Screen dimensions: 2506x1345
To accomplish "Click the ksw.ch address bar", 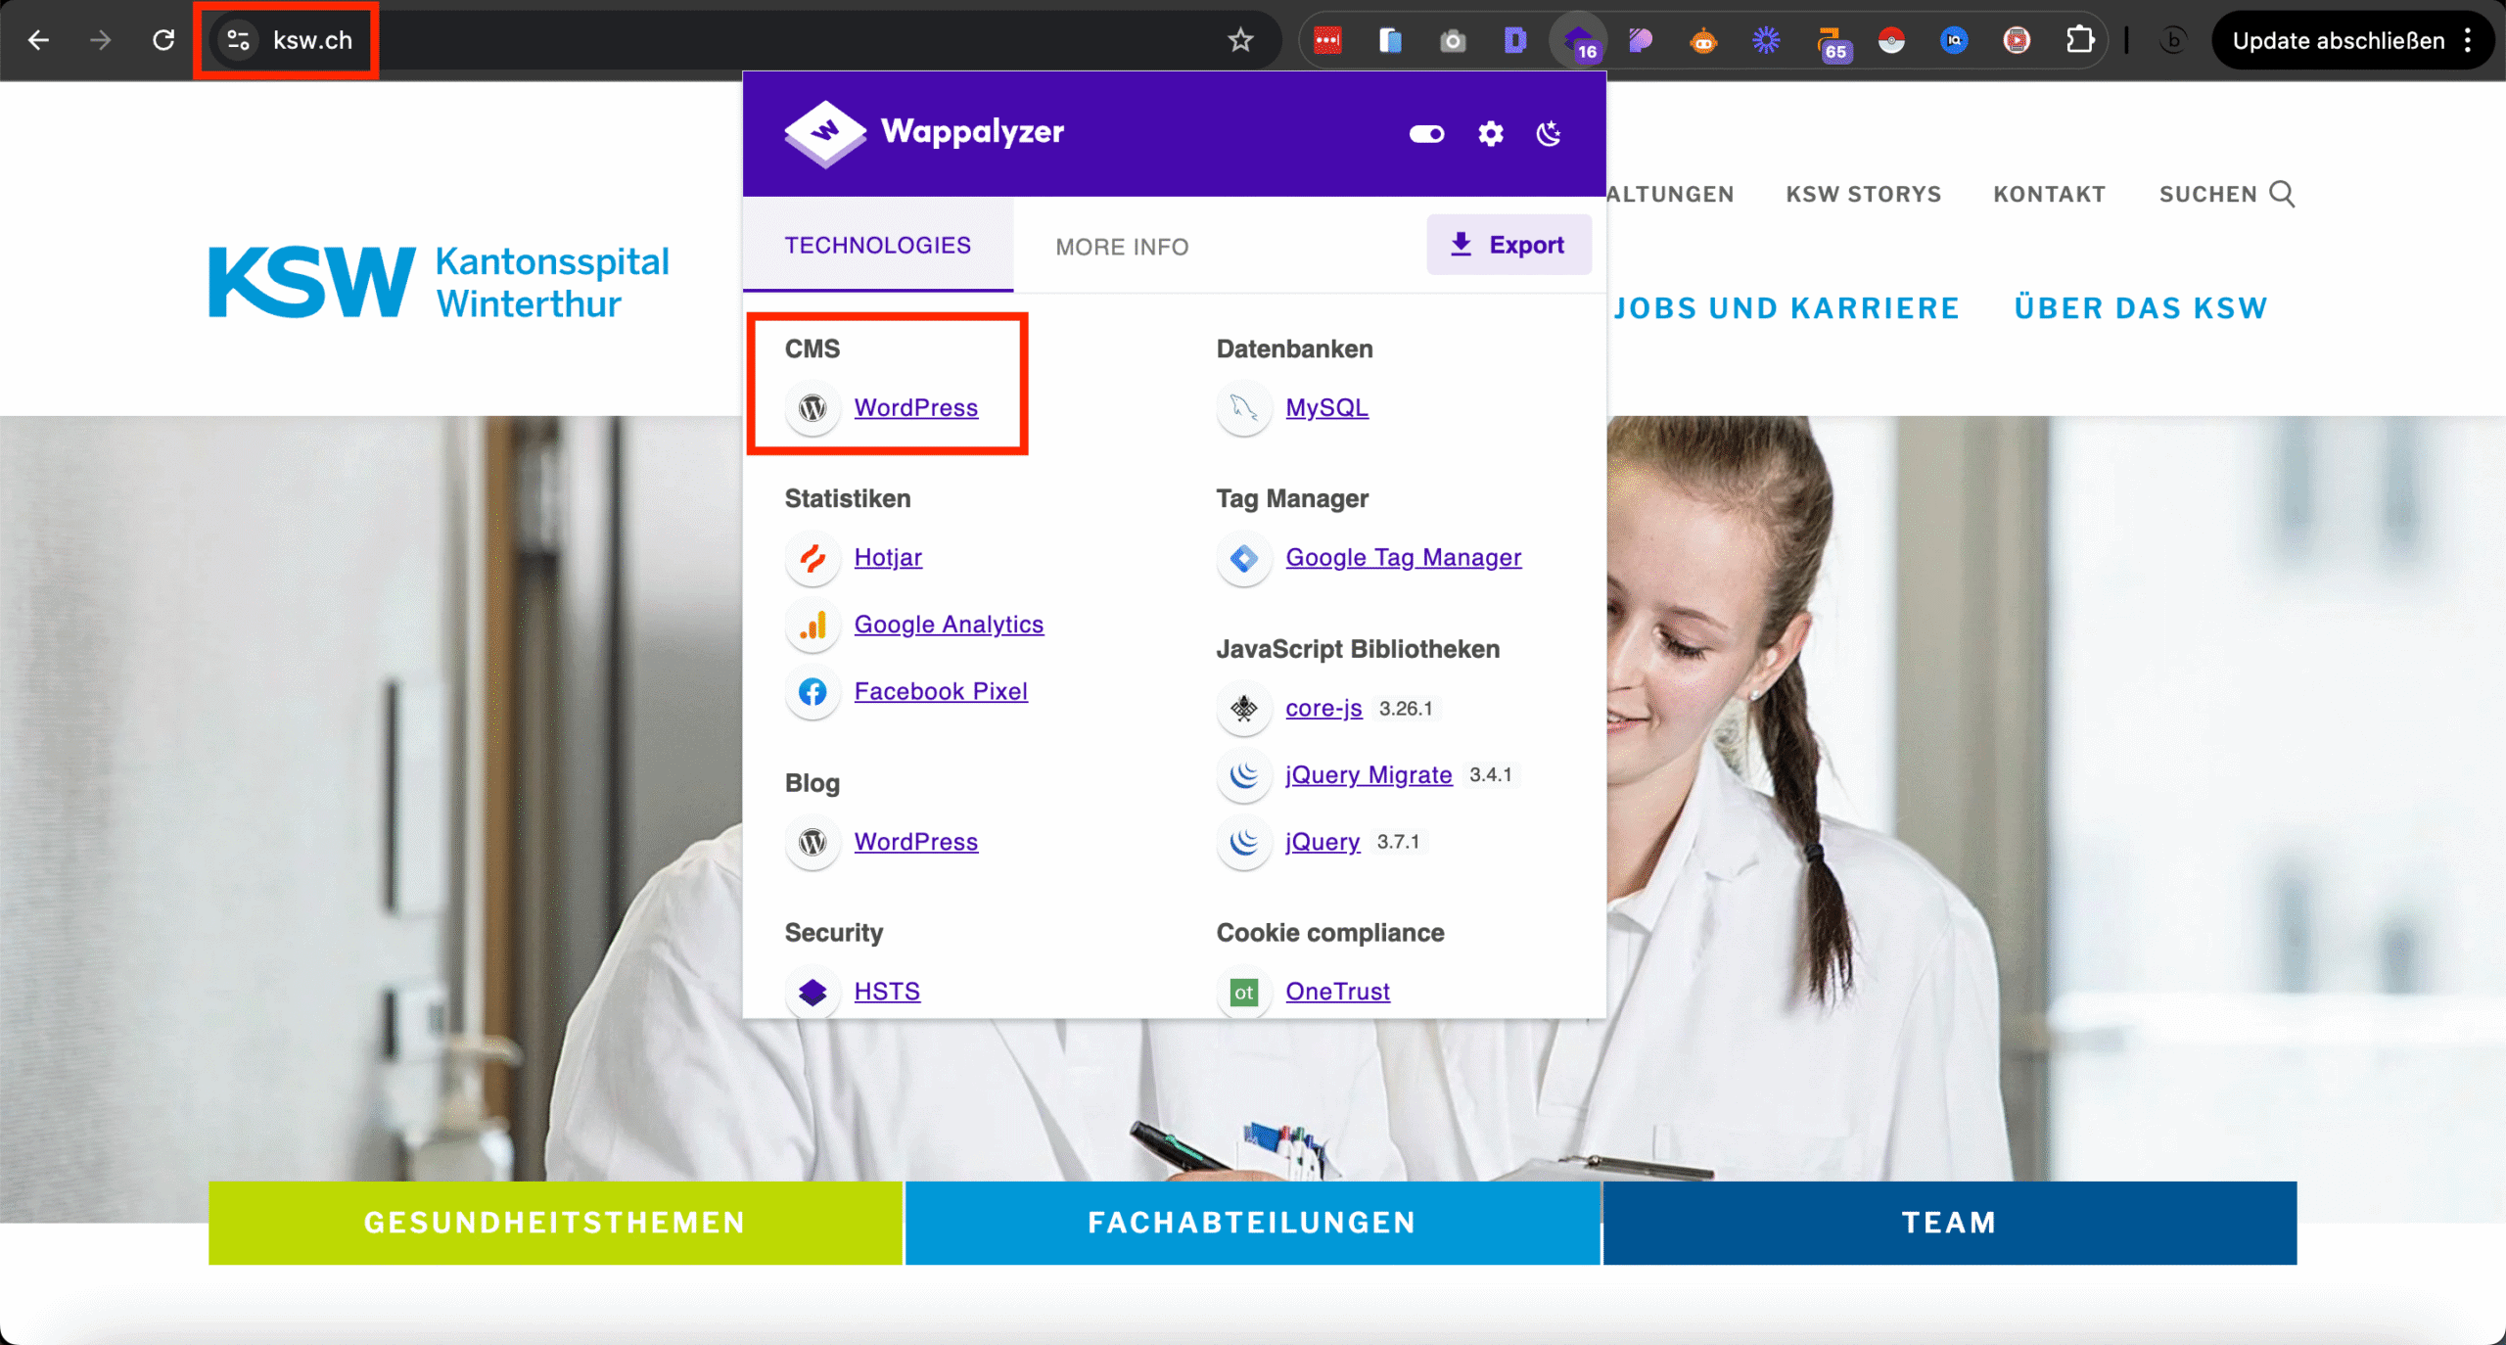I will (x=744, y=40).
